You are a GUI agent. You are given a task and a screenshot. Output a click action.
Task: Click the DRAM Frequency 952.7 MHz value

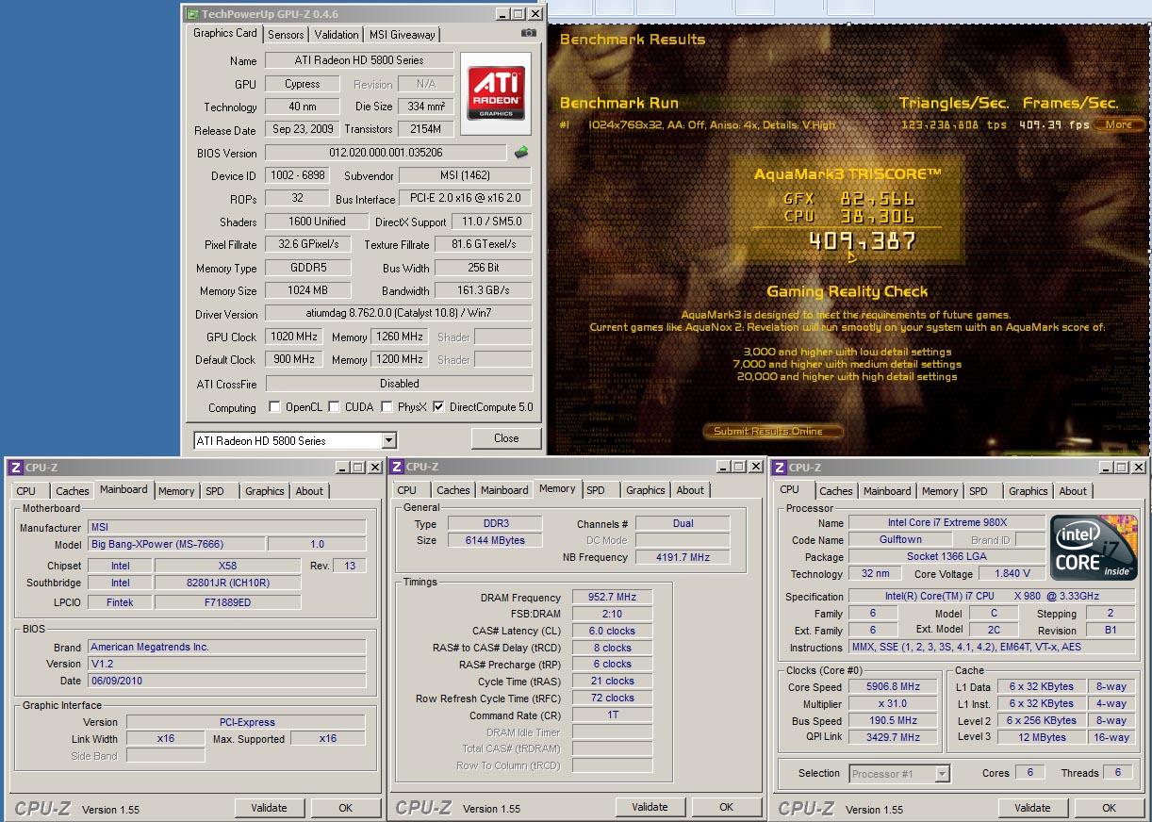click(612, 598)
